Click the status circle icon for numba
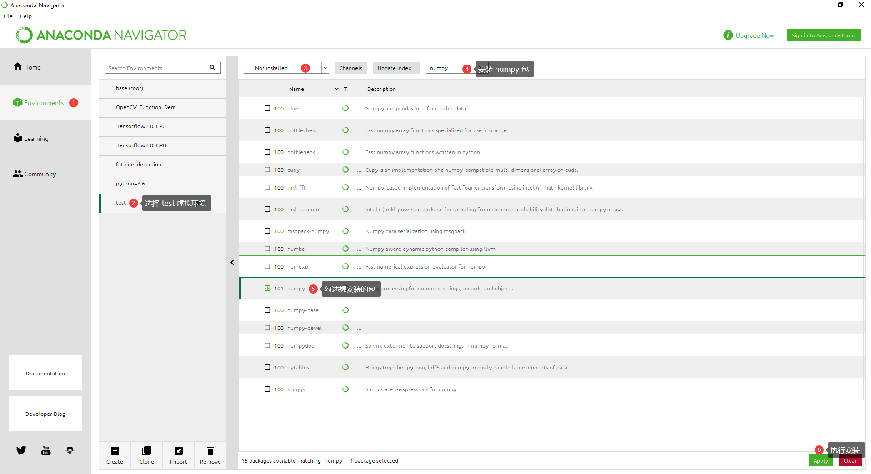 (x=345, y=249)
